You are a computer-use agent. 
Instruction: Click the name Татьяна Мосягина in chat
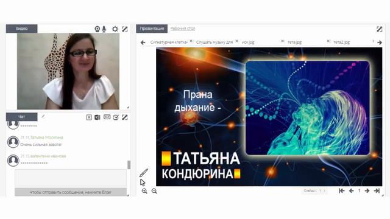(x=47, y=137)
